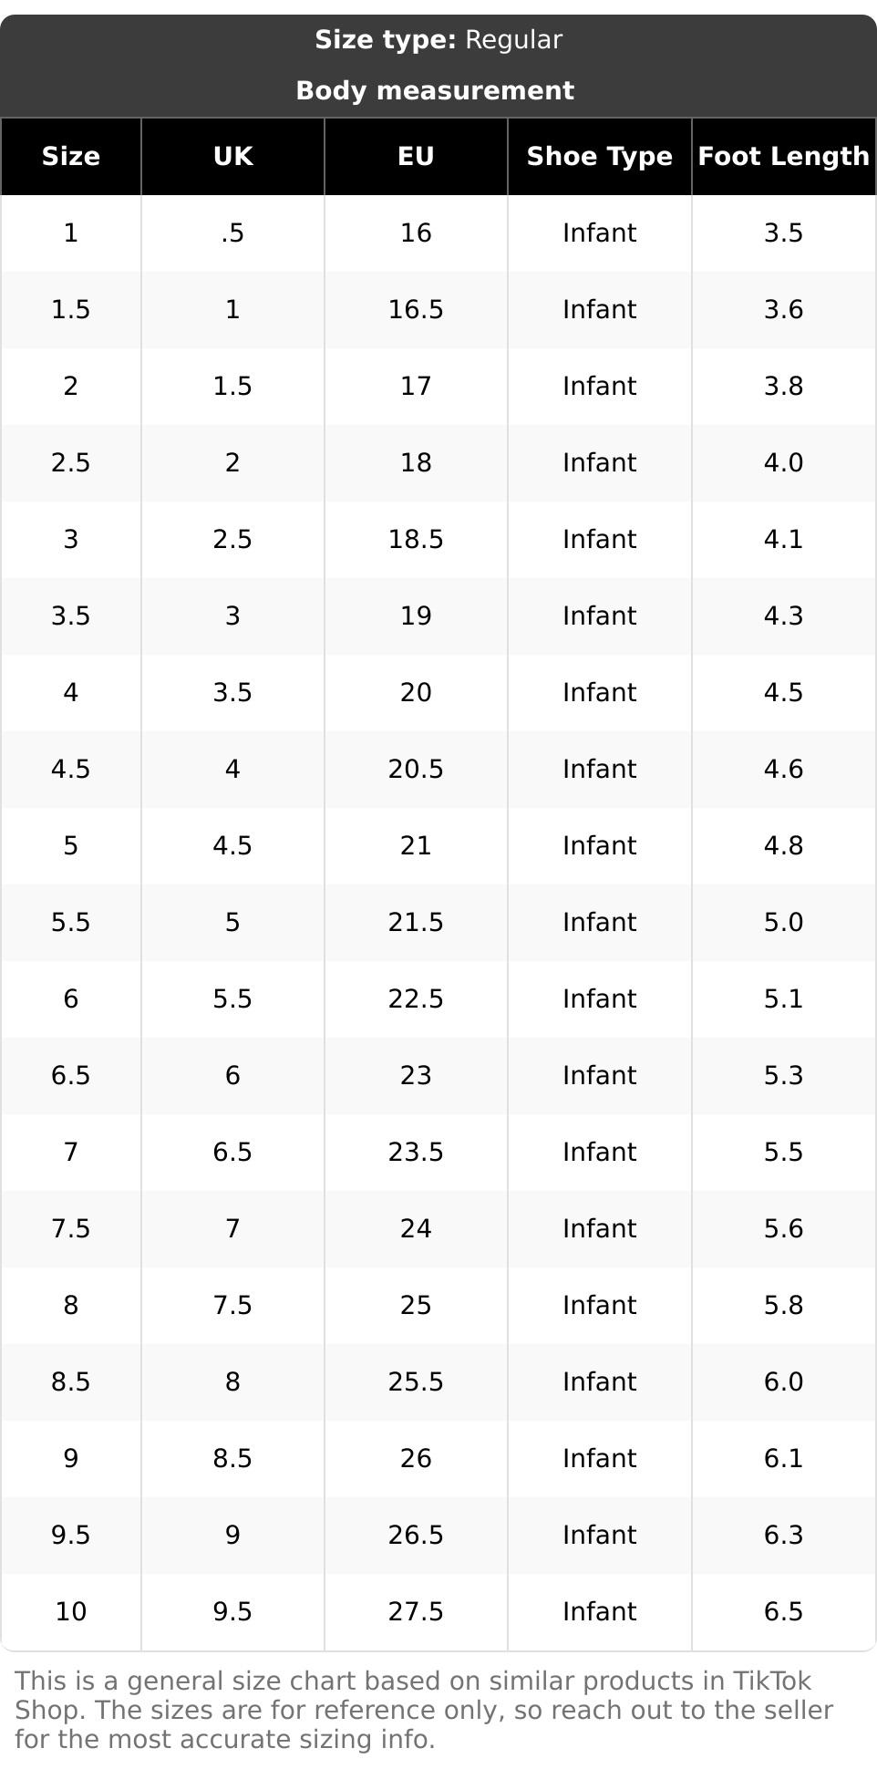Click the Foot Length 3.6 cell
This screenshot has width=877, height=1769.
[783, 309]
